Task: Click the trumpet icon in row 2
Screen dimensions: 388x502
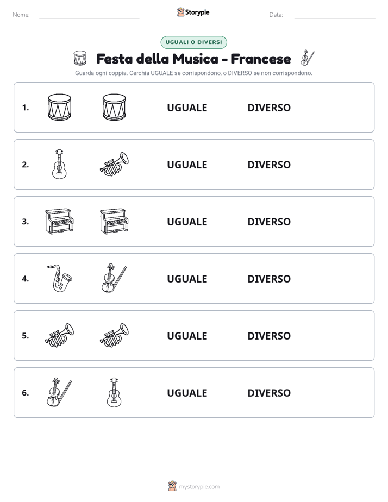Action: click(114, 164)
